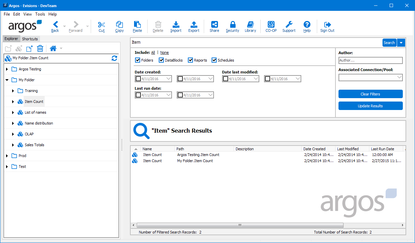This screenshot has width=415, height=243.
Task: Open Security padlock icon
Action: pyautogui.click(x=233, y=24)
